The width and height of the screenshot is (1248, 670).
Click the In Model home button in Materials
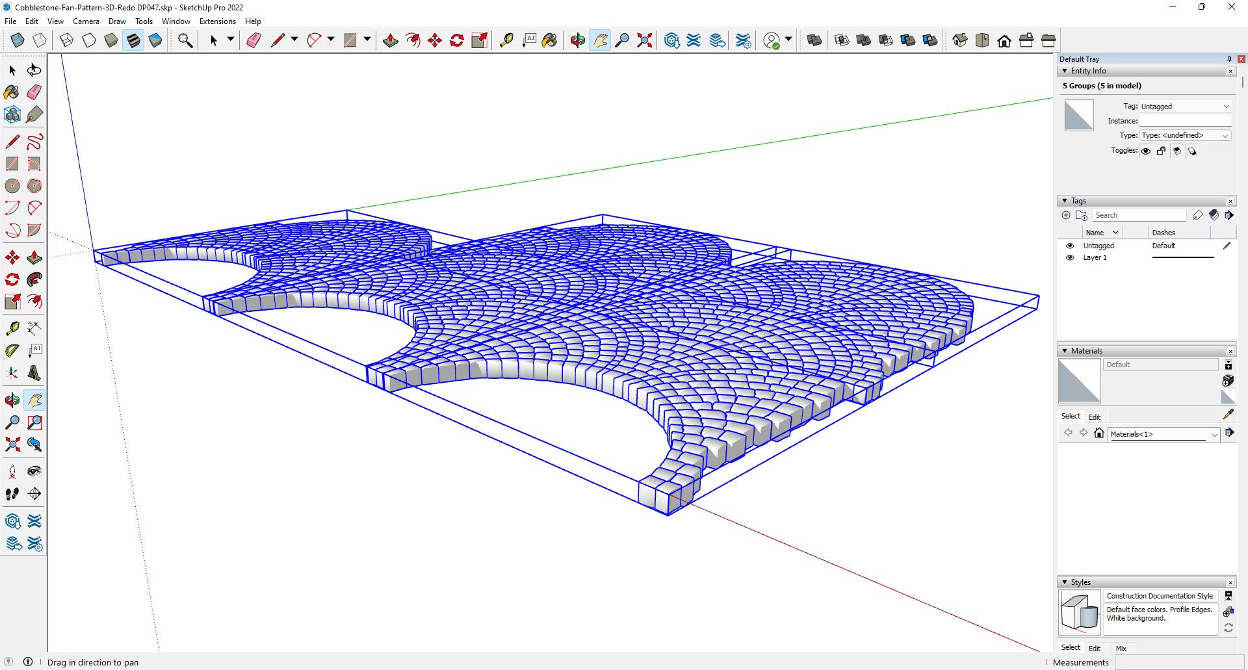click(x=1099, y=433)
